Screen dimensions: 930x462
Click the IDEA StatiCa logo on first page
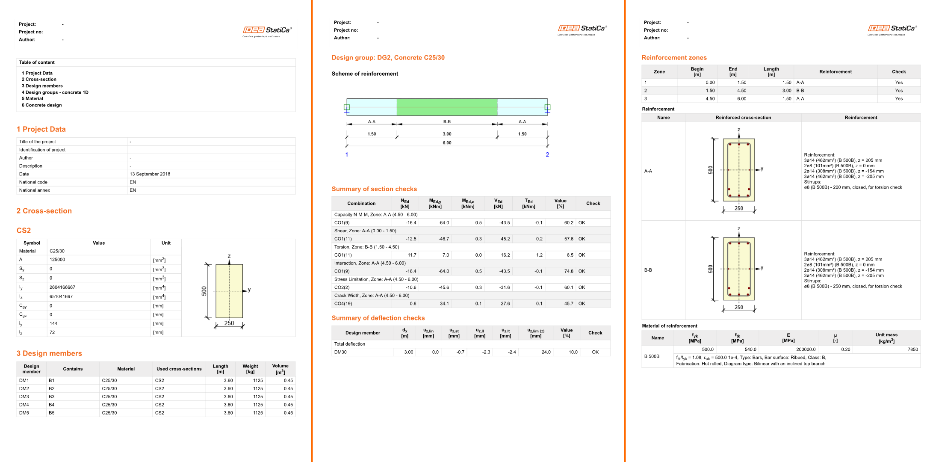tap(267, 30)
